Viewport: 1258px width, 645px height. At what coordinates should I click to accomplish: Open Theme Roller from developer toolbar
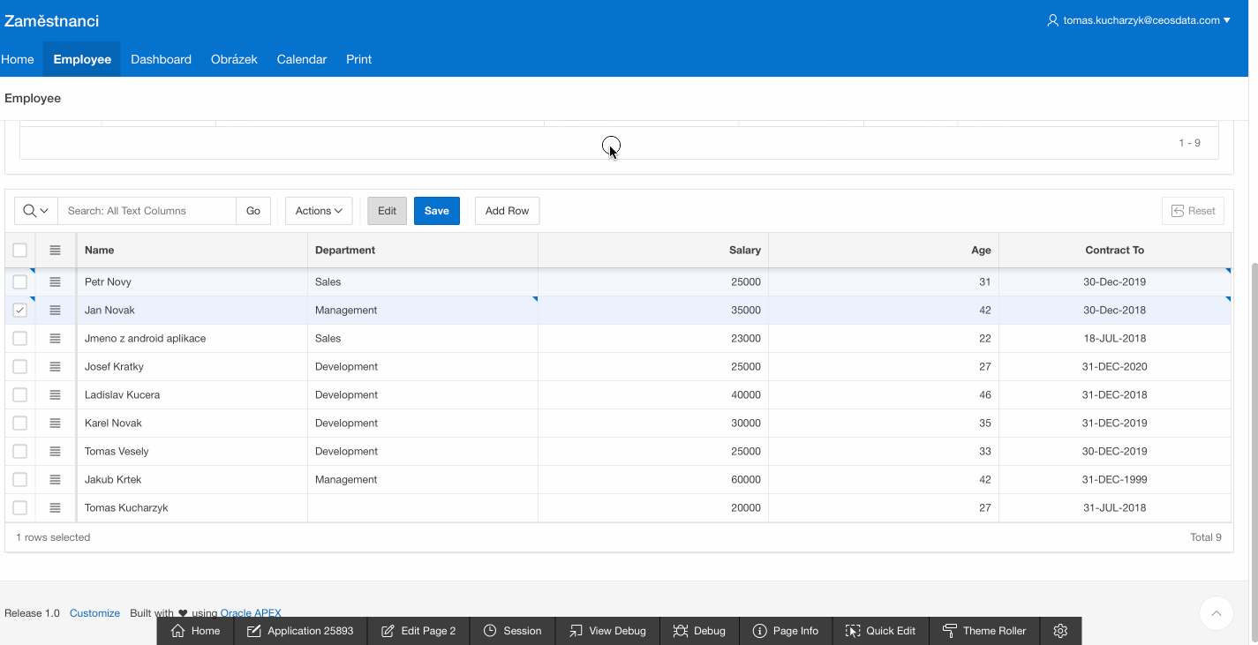coord(984,631)
